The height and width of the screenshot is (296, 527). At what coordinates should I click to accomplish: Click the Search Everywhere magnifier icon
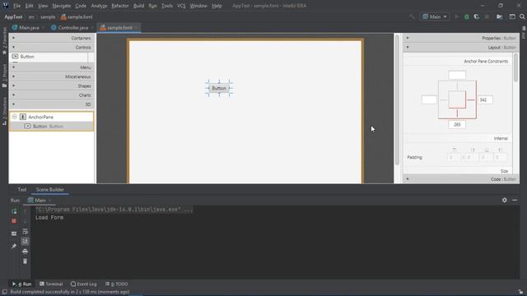522,16
